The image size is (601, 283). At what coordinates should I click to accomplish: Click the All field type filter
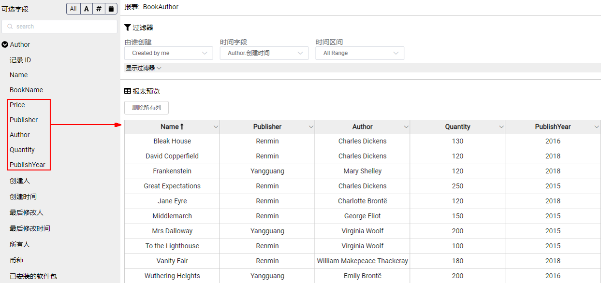pyautogui.click(x=73, y=9)
